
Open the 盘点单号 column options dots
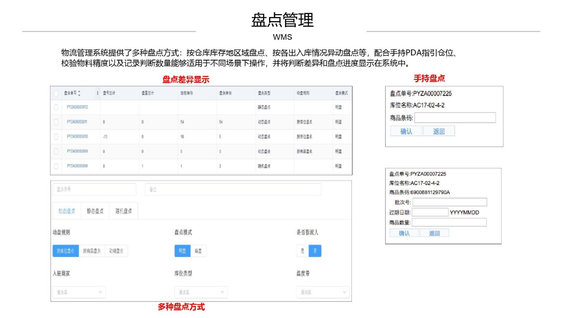97,93
